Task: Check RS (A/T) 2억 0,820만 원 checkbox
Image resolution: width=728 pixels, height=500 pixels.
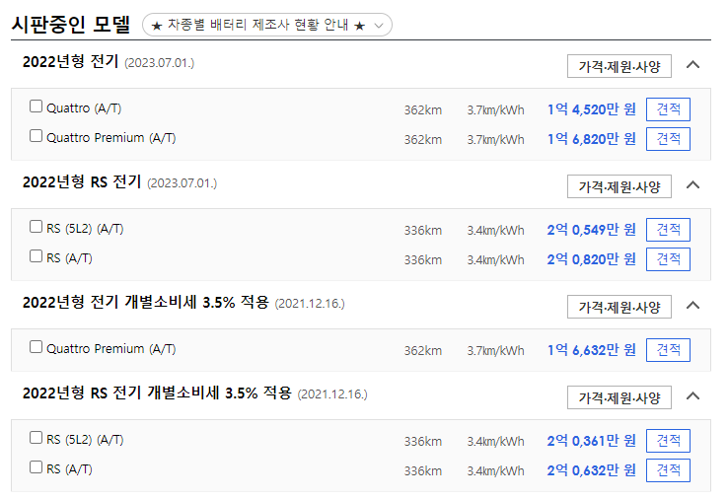Action: click(36, 256)
